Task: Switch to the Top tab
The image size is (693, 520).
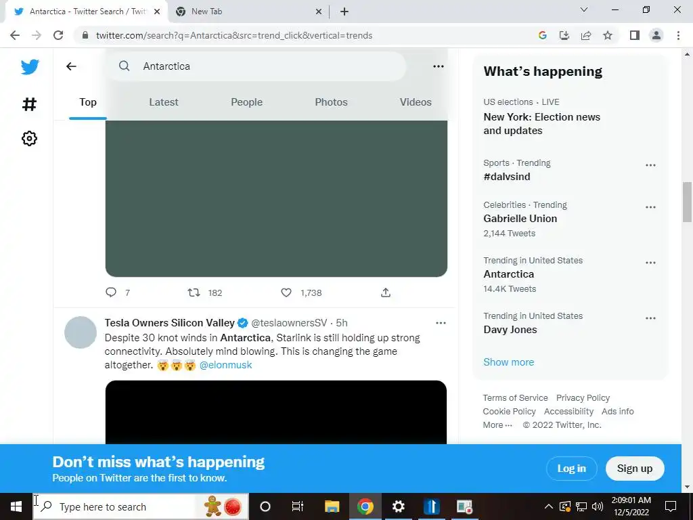Action: click(88, 102)
